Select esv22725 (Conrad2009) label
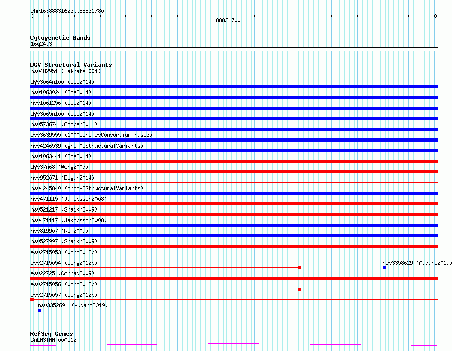 pyautogui.click(x=62, y=273)
